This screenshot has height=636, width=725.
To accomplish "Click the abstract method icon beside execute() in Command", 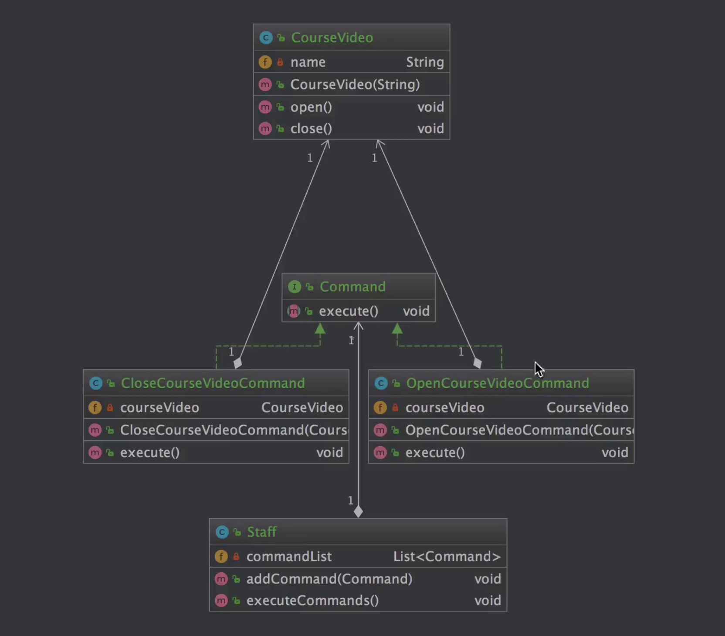I will tap(294, 311).
